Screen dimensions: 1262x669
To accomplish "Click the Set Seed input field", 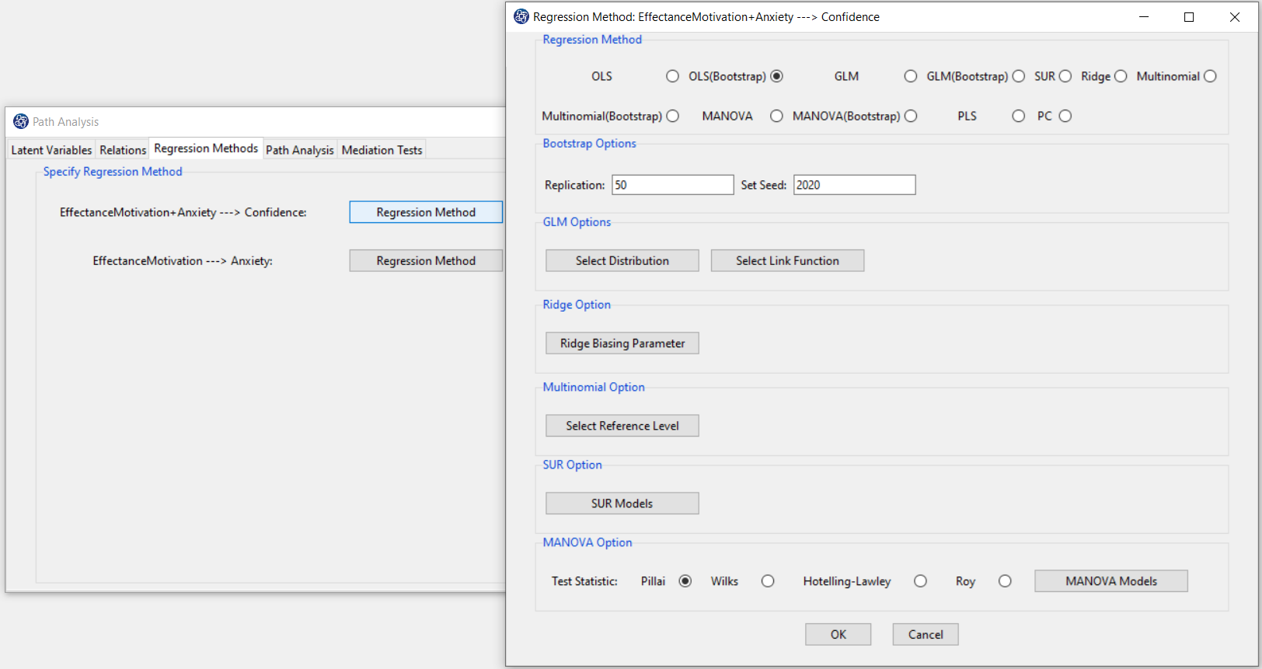I will 855,185.
